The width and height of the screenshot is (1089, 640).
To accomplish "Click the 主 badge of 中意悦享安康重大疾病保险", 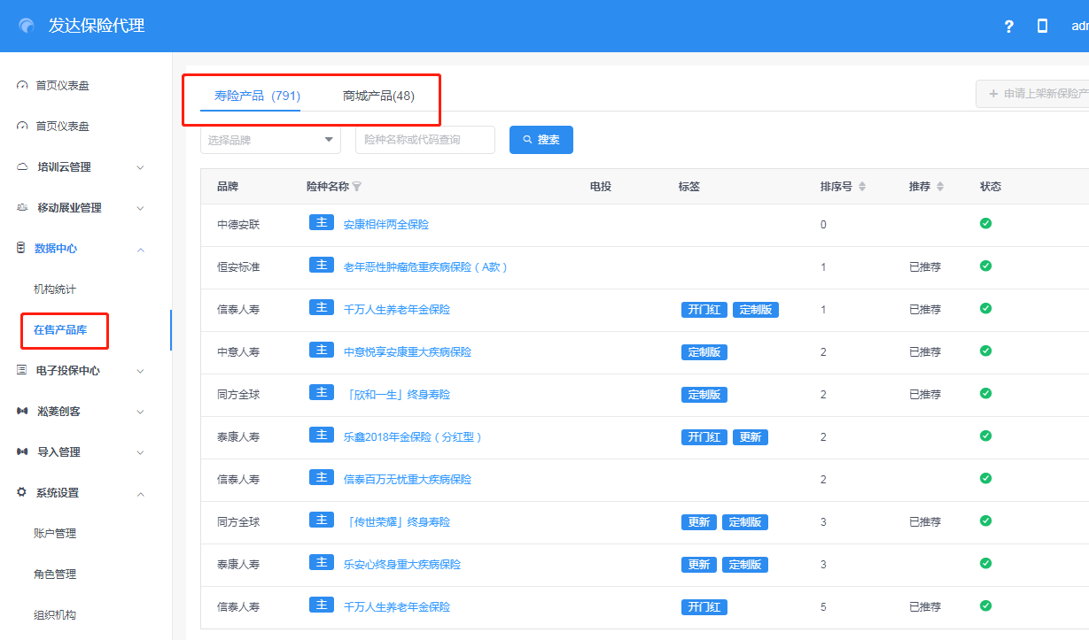I will tap(321, 351).
